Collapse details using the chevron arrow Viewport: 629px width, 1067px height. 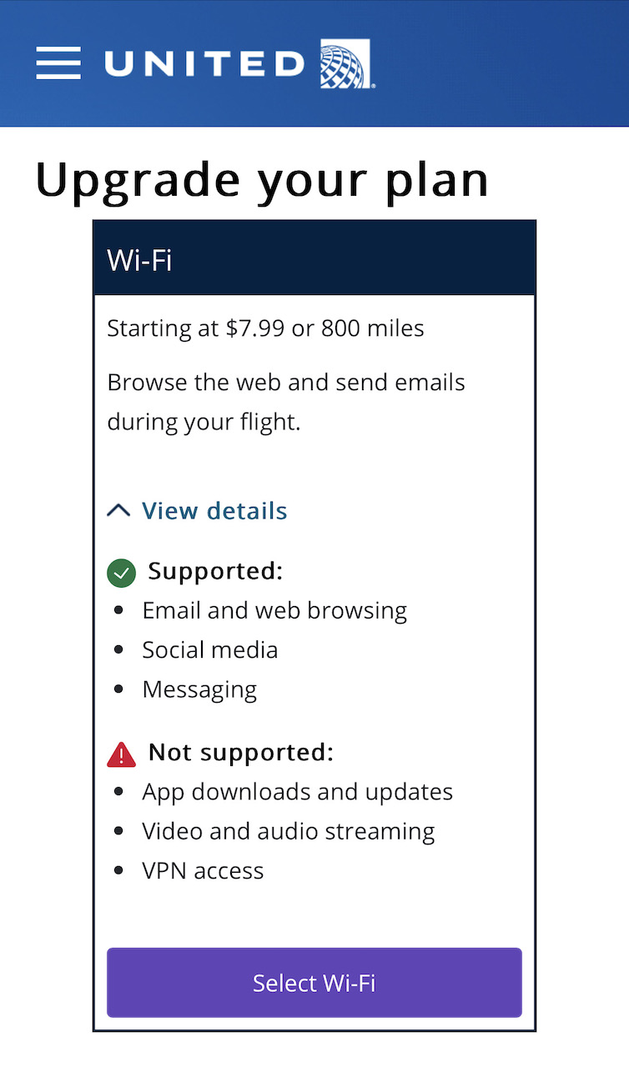coord(119,510)
